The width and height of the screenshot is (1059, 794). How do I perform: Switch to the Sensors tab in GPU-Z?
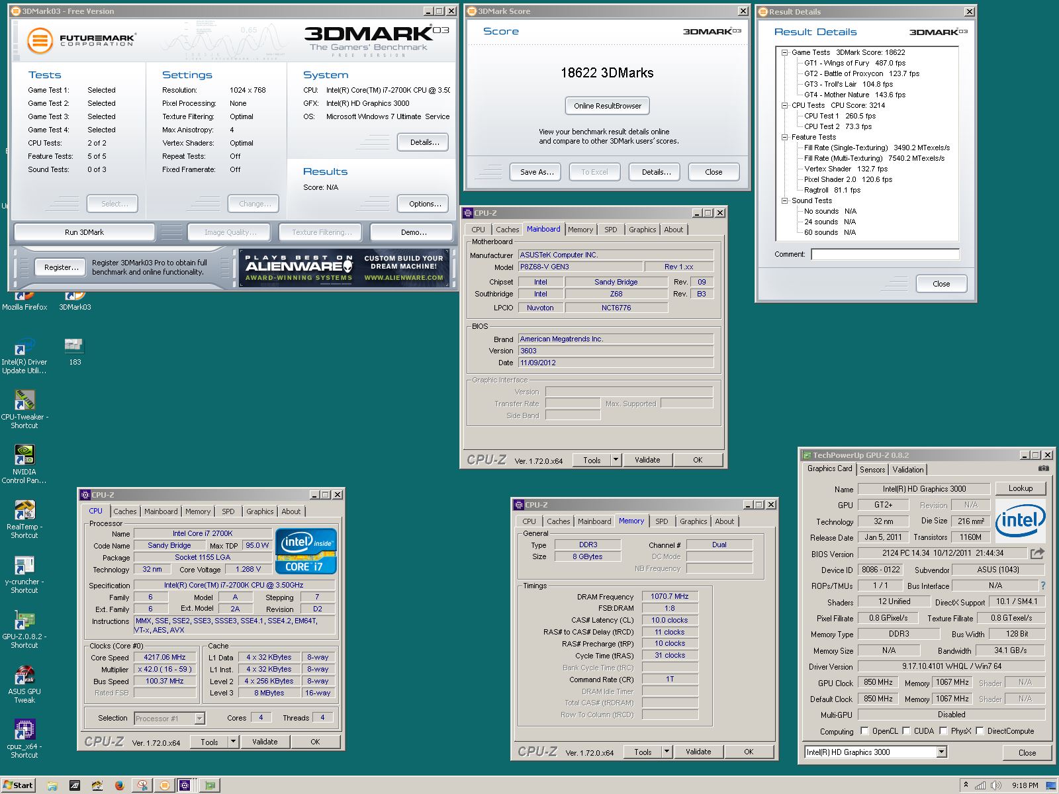(x=872, y=469)
